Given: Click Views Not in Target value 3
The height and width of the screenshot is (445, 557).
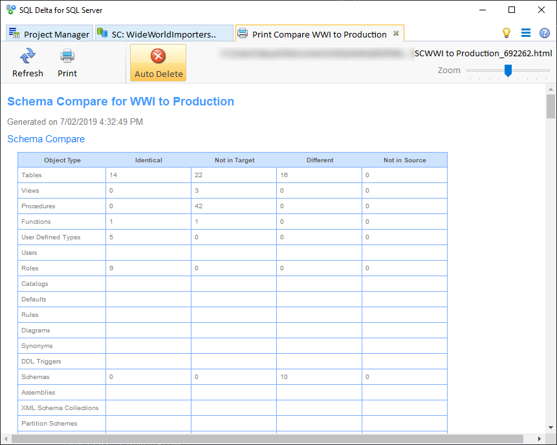Looking at the screenshot, I should 197,191.
